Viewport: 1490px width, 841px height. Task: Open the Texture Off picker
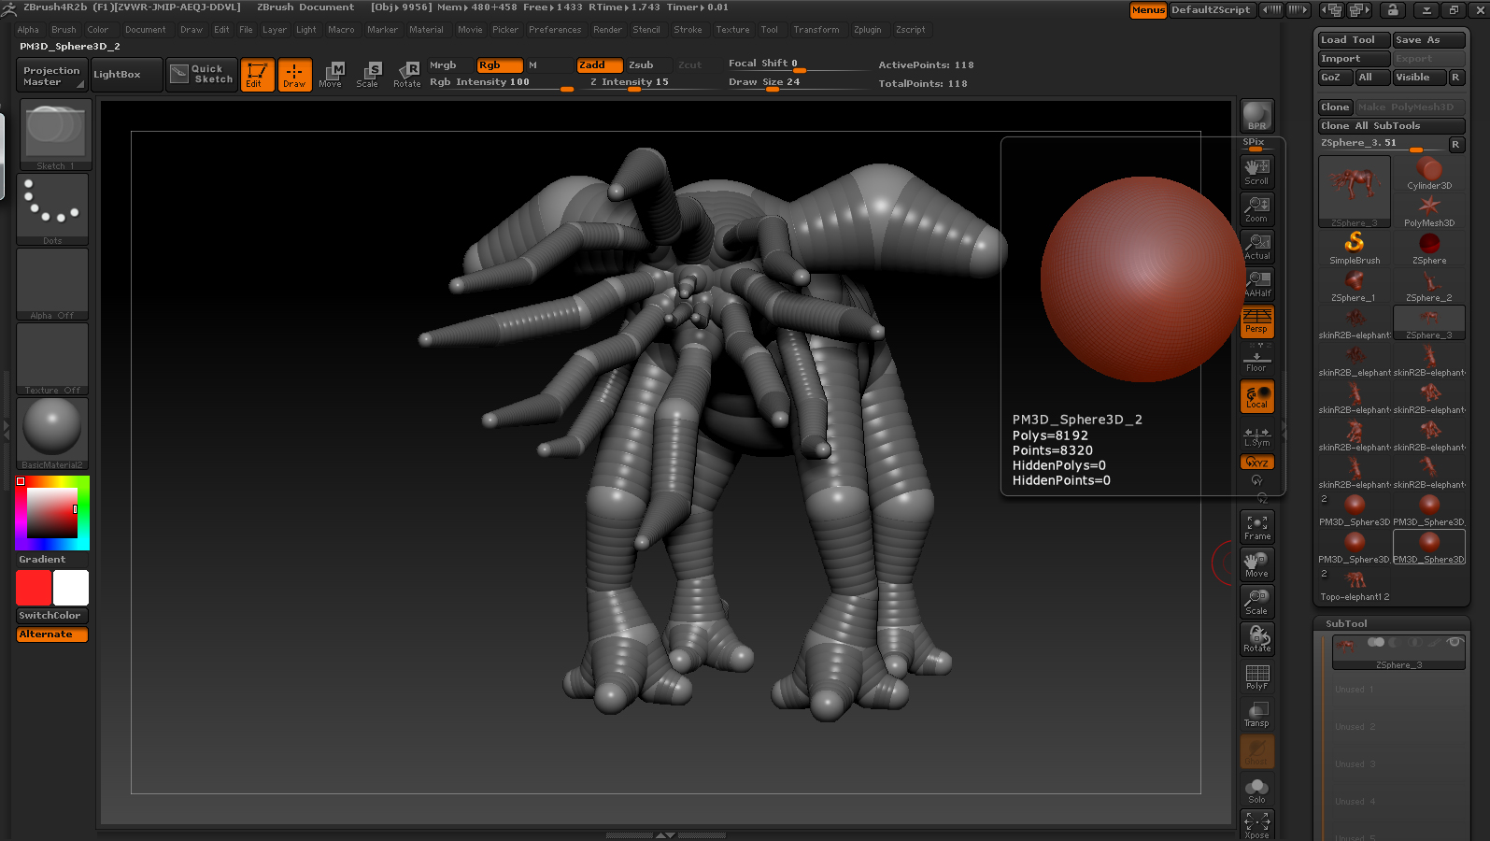coord(52,359)
